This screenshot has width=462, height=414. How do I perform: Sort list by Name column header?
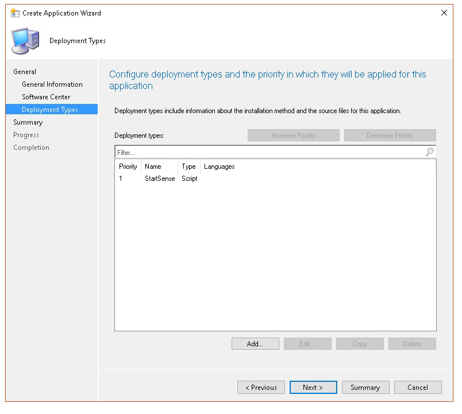click(x=153, y=167)
